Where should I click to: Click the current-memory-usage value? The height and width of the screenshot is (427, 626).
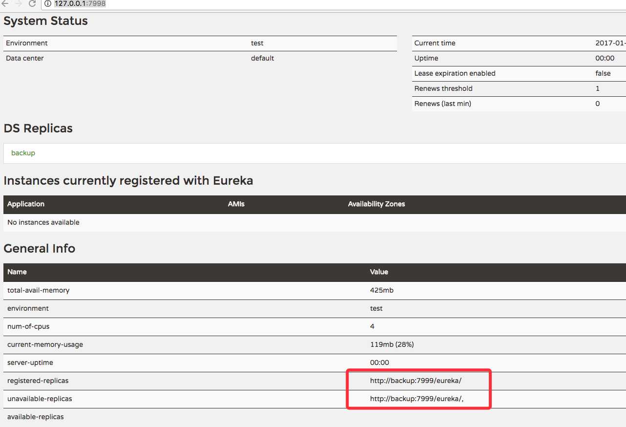[392, 344]
